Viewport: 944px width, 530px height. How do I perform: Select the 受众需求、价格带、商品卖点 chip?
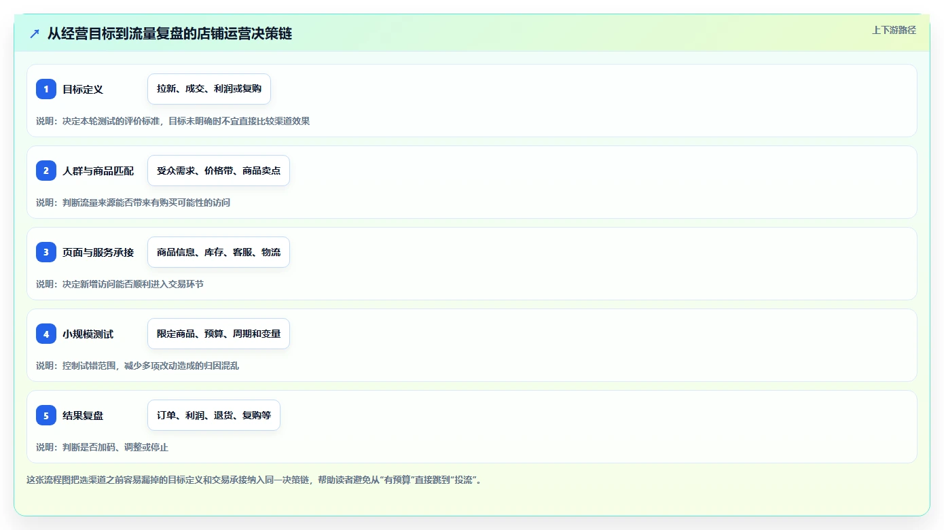(x=219, y=171)
